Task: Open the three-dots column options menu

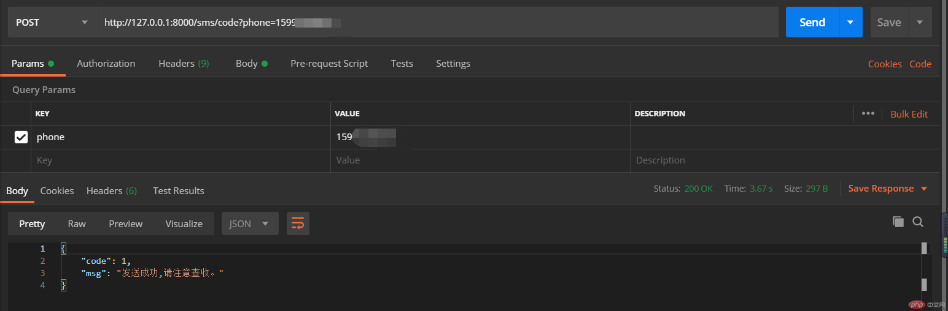Action: (868, 113)
